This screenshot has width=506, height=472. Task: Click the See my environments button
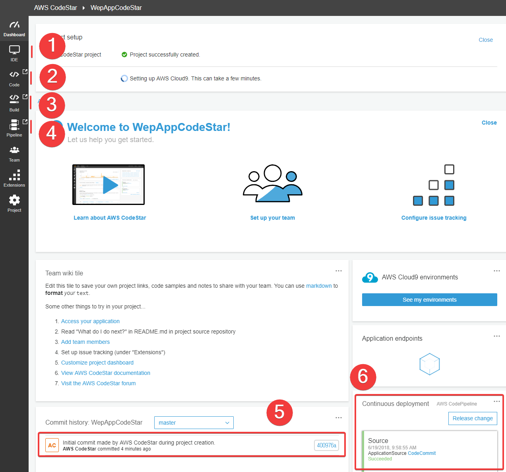[x=430, y=300]
